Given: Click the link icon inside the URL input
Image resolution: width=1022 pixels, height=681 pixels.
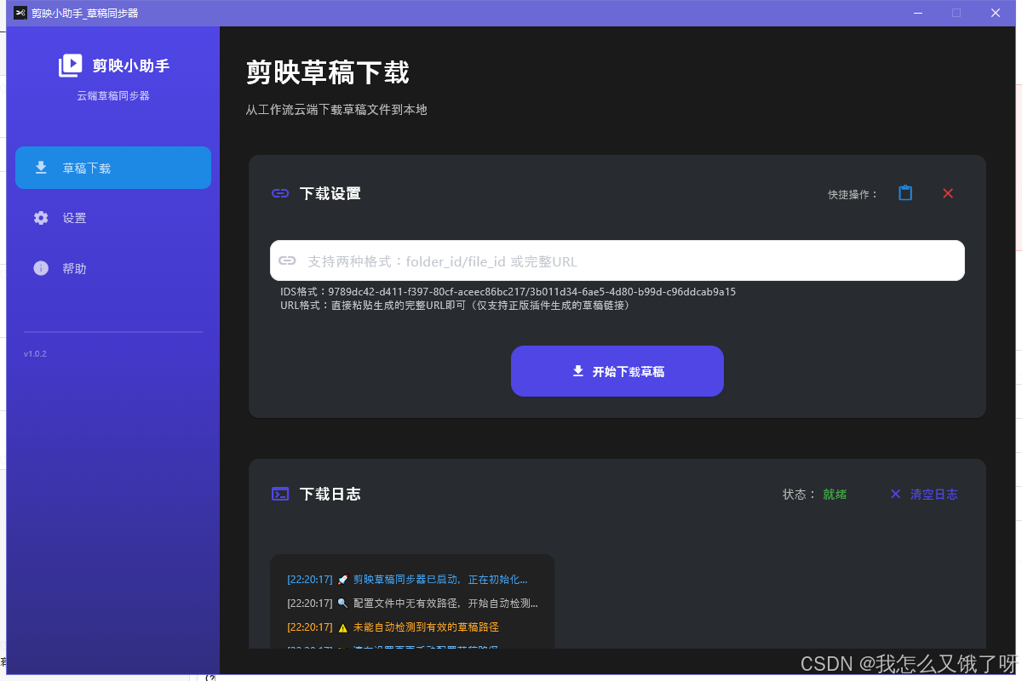Looking at the screenshot, I should pos(288,260).
